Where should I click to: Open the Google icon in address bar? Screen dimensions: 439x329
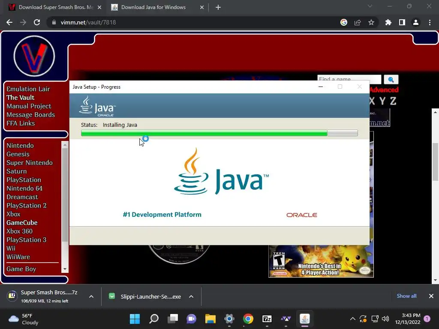344,22
